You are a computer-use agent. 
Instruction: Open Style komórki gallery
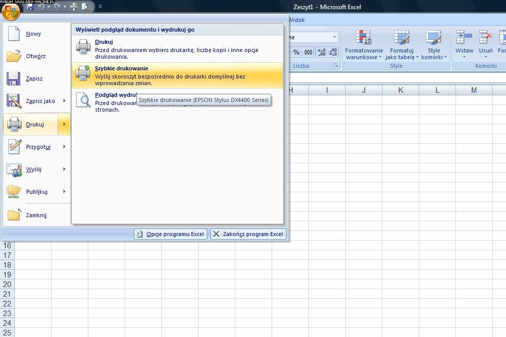(434, 45)
